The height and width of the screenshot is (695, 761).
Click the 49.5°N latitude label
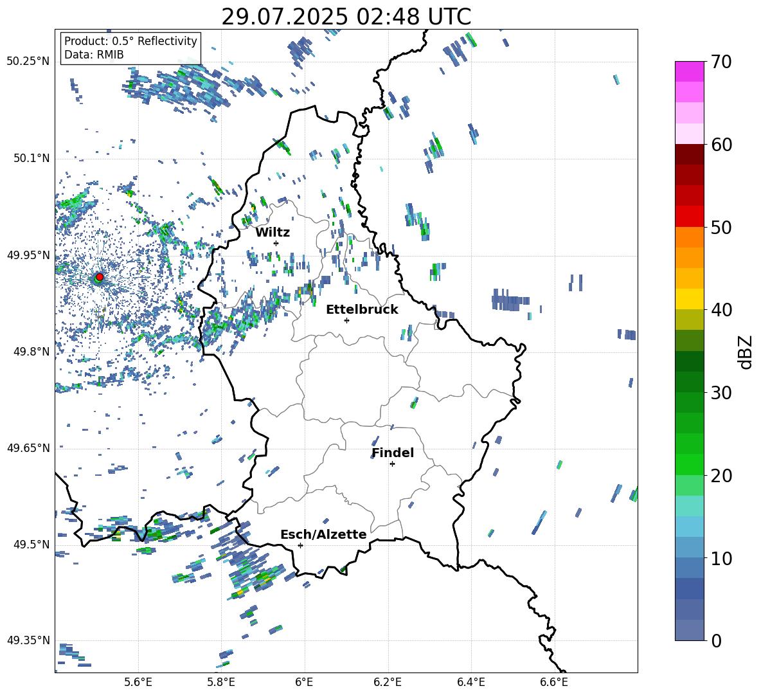31,545
